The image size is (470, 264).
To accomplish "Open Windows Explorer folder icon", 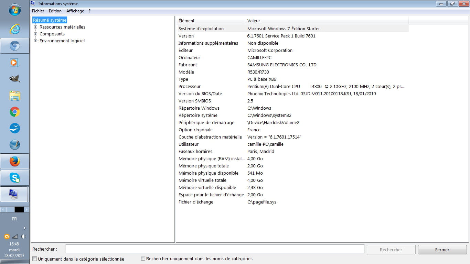I will 15,96.
